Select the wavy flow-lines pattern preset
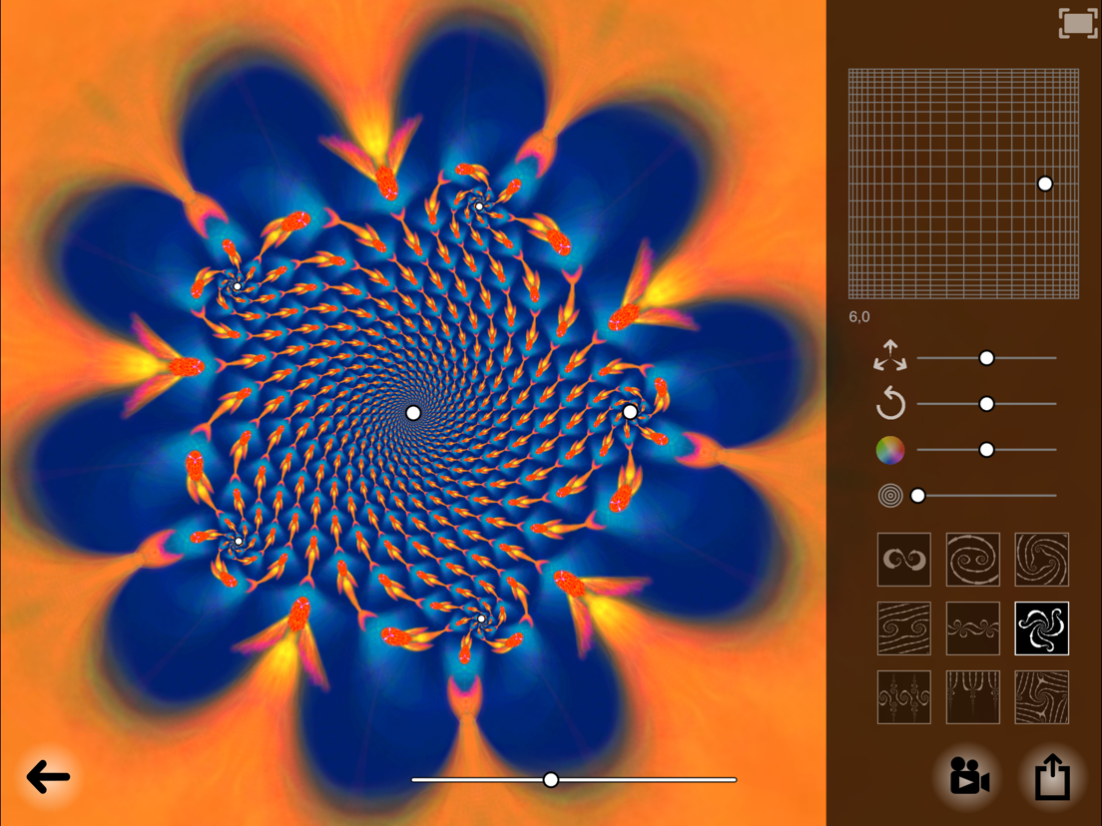The height and width of the screenshot is (826, 1102). click(903, 627)
